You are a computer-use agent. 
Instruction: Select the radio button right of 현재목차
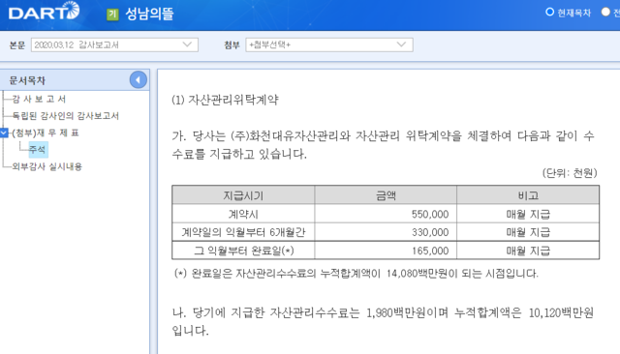click(x=605, y=13)
